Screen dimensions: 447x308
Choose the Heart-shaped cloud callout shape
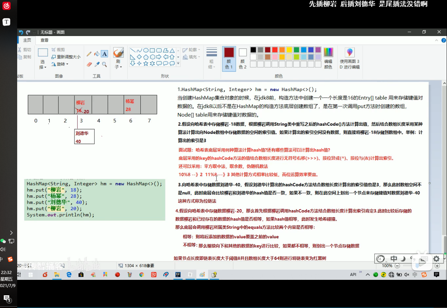coord(172,64)
